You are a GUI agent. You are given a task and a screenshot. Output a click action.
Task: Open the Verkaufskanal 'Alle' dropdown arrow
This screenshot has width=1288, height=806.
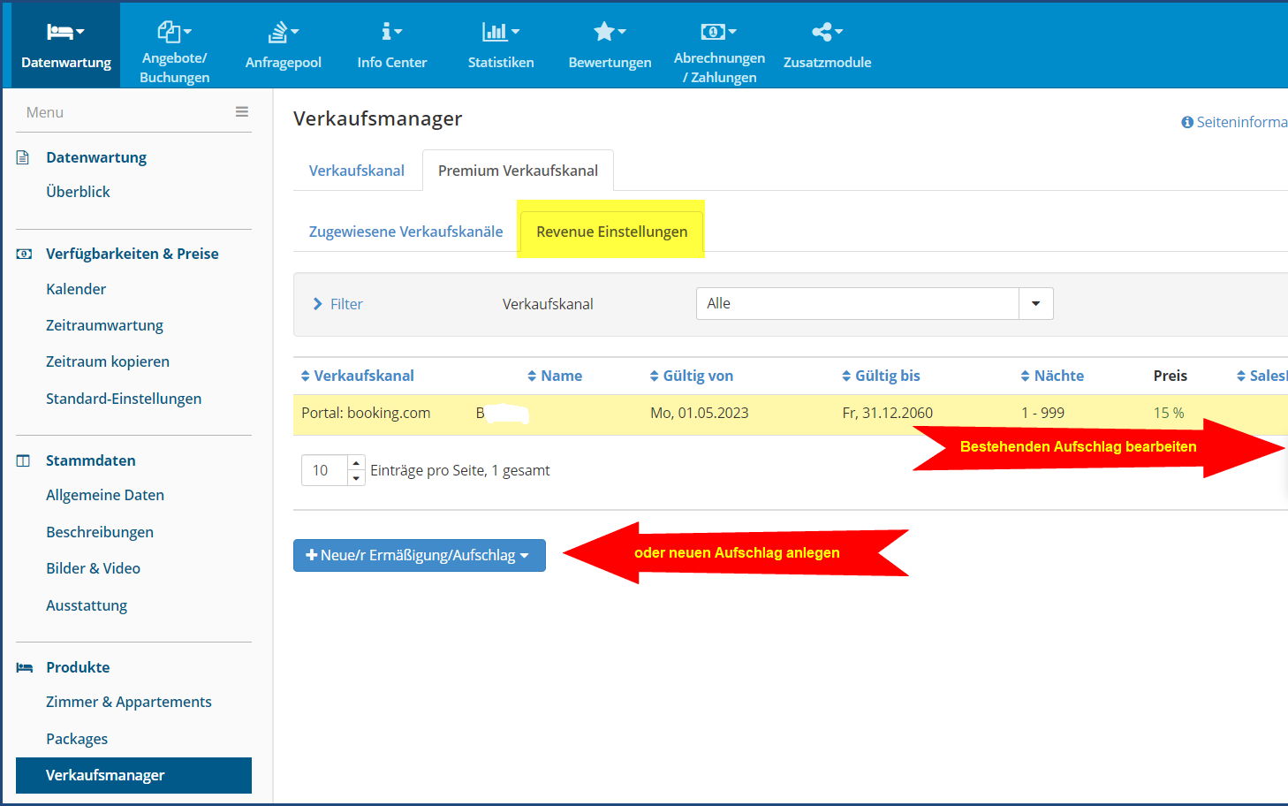click(1035, 303)
